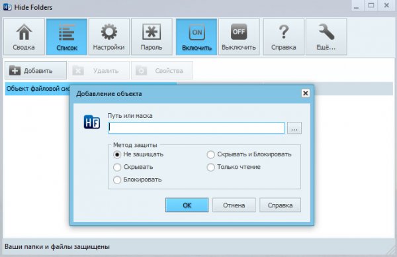Open the Пароль asterisk toolbar button
Viewport: 397px width, 257px height.
click(152, 36)
